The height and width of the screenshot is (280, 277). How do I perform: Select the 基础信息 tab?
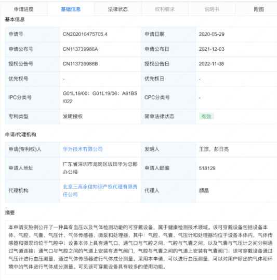click(71, 9)
